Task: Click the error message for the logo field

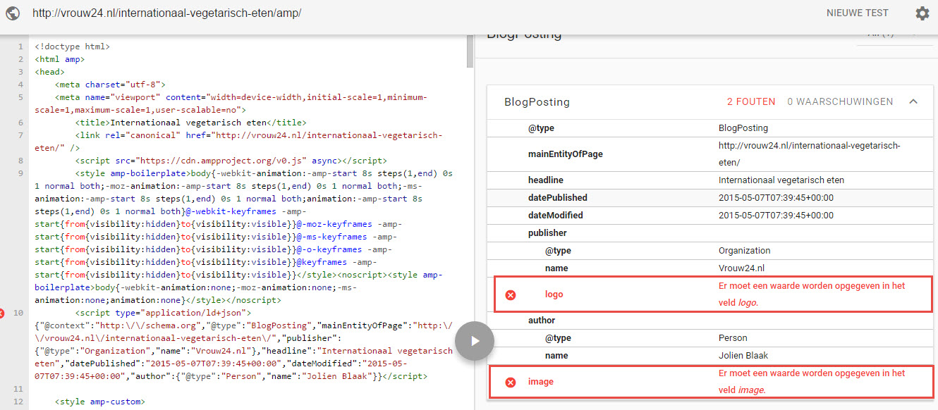Action: 812,294
